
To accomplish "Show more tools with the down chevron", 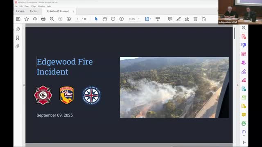I will [244, 136].
